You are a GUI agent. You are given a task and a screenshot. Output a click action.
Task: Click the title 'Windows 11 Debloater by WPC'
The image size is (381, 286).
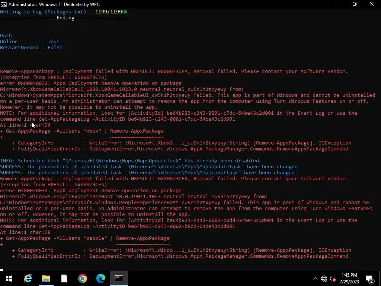click(x=69, y=4)
